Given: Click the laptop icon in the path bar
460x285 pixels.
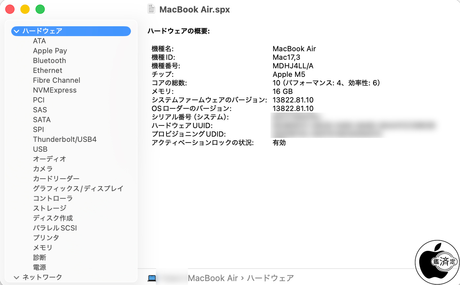Looking at the screenshot, I should [152, 278].
